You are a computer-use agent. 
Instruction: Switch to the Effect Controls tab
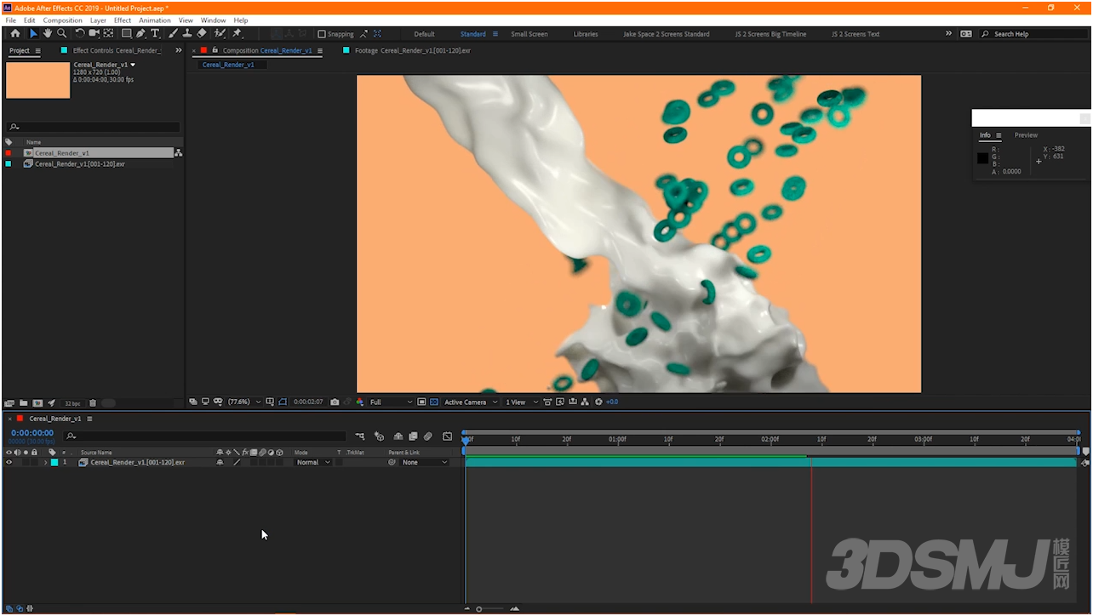tap(116, 50)
